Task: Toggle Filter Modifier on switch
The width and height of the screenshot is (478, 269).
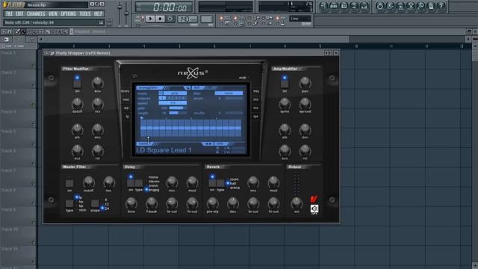Action: (x=77, y=83)
